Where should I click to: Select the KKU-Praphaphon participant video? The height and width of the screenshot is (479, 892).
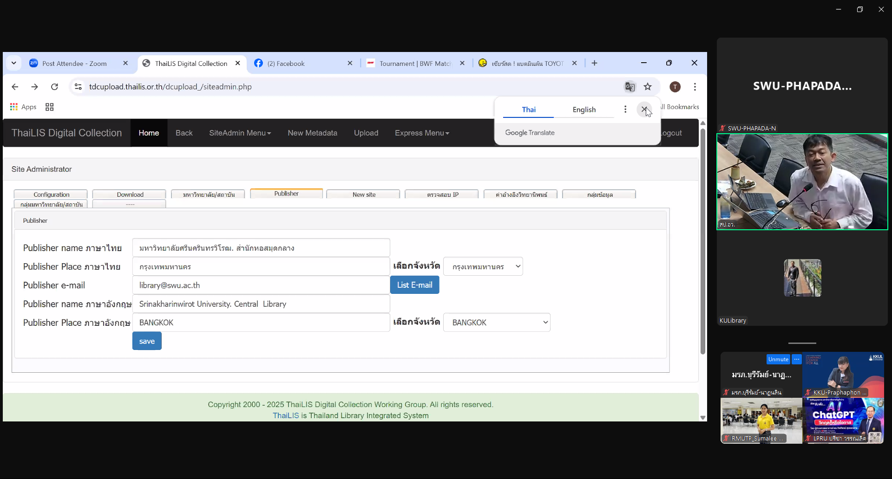(843, 374)
